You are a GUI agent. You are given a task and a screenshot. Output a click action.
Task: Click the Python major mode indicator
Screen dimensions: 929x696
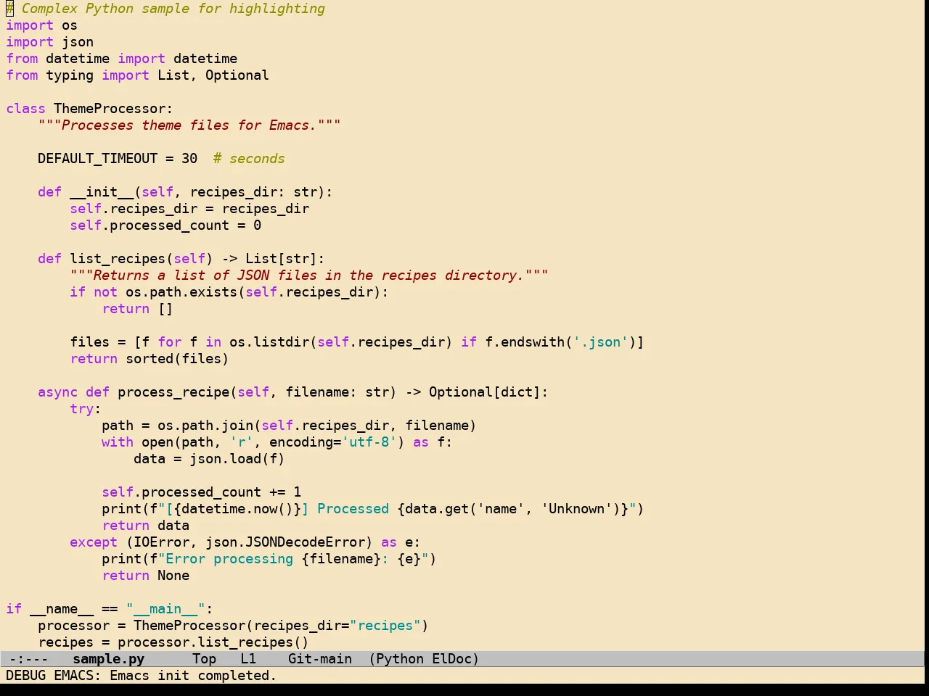[x=400, y=659]
